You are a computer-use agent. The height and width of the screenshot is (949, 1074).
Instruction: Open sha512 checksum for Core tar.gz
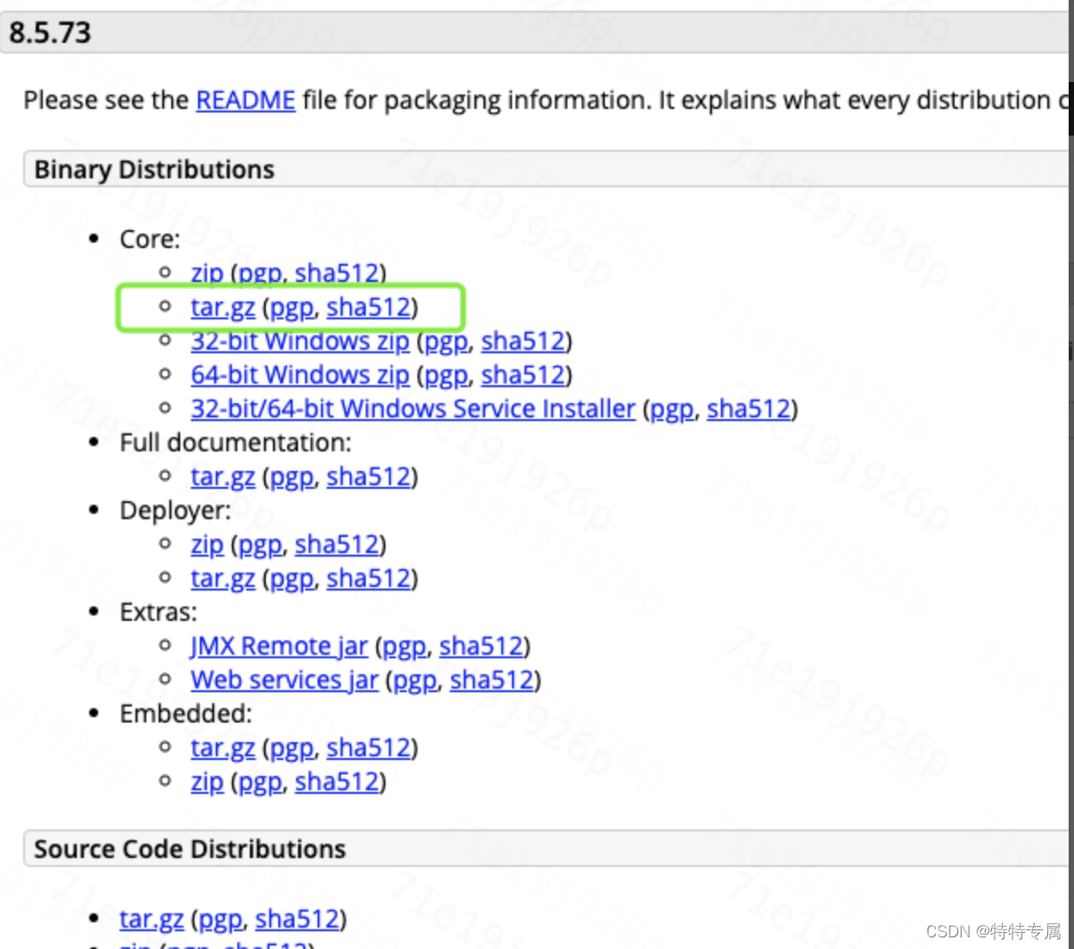[369, 307]
